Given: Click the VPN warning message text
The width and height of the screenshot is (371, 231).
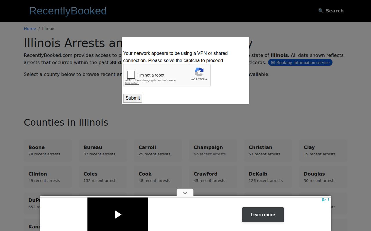Looking at the screenshot, I should tap(175, 57).
